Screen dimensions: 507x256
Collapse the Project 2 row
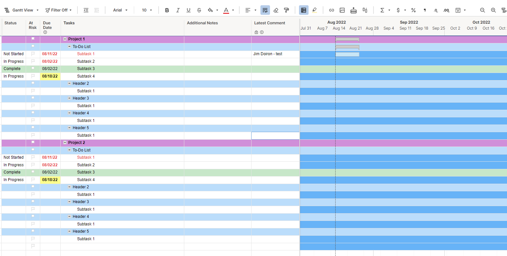tap(65, 143)
